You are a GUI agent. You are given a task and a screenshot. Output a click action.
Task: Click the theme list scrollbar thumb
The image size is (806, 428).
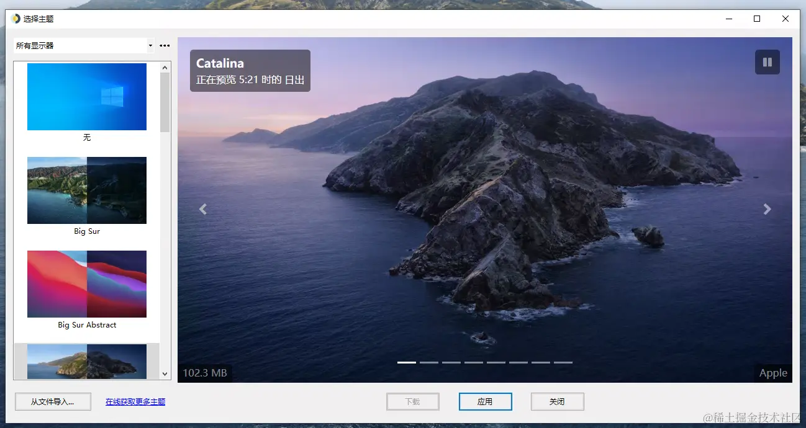(x=165, y=102)
